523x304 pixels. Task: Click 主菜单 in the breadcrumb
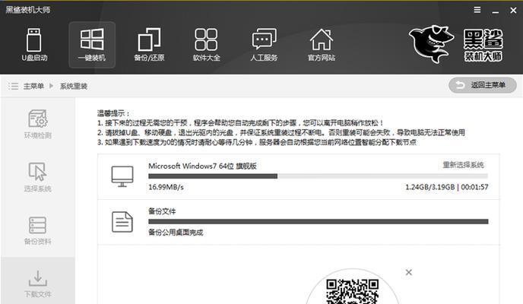tap(33, 87)
